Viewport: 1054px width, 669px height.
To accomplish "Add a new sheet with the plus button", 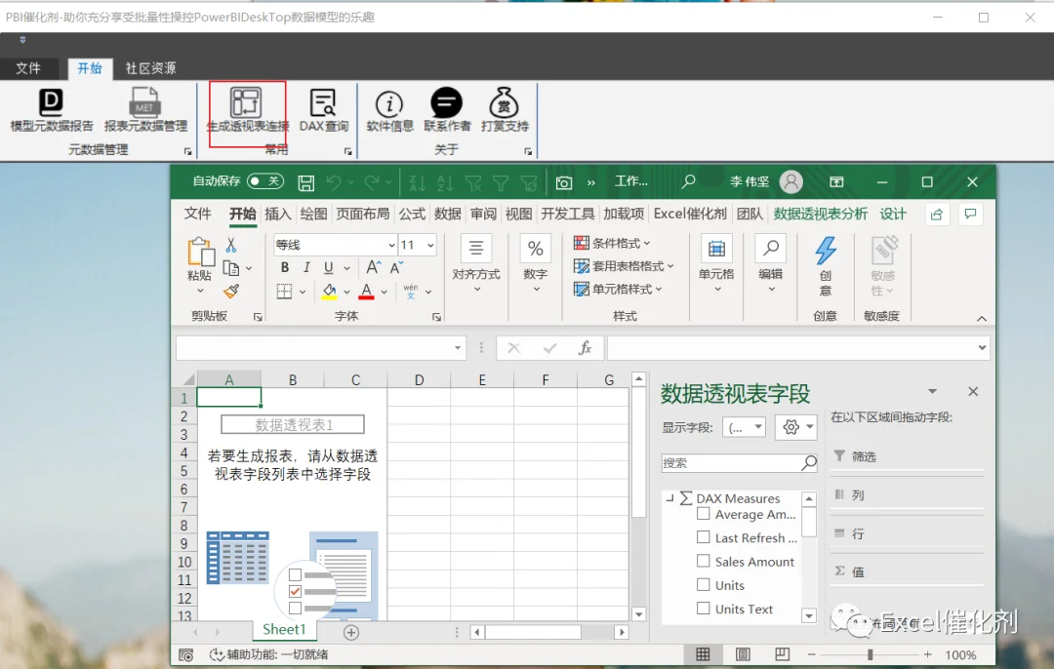I will [x=351, y=632].
